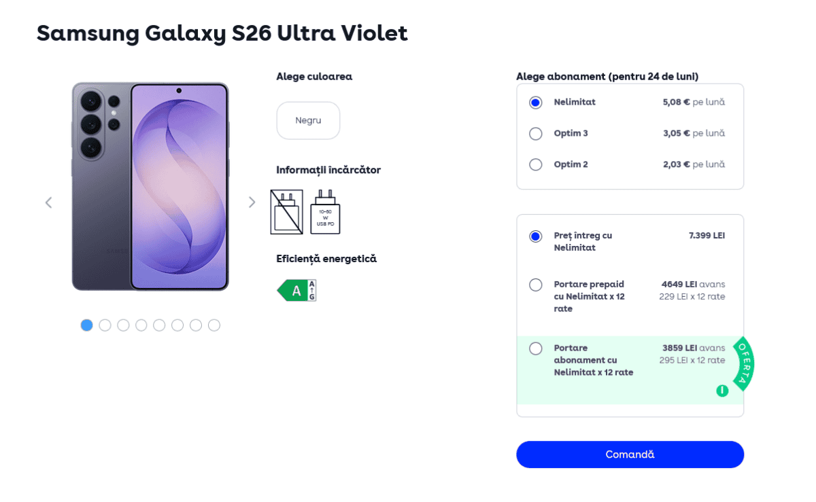
Task: Choose Portare prepaid with 12 rate
Action: (536, 285)
